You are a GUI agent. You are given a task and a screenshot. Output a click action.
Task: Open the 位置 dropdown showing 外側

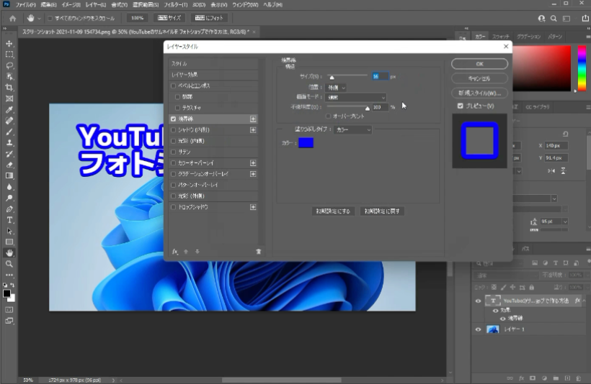click(x=335, y=88)
